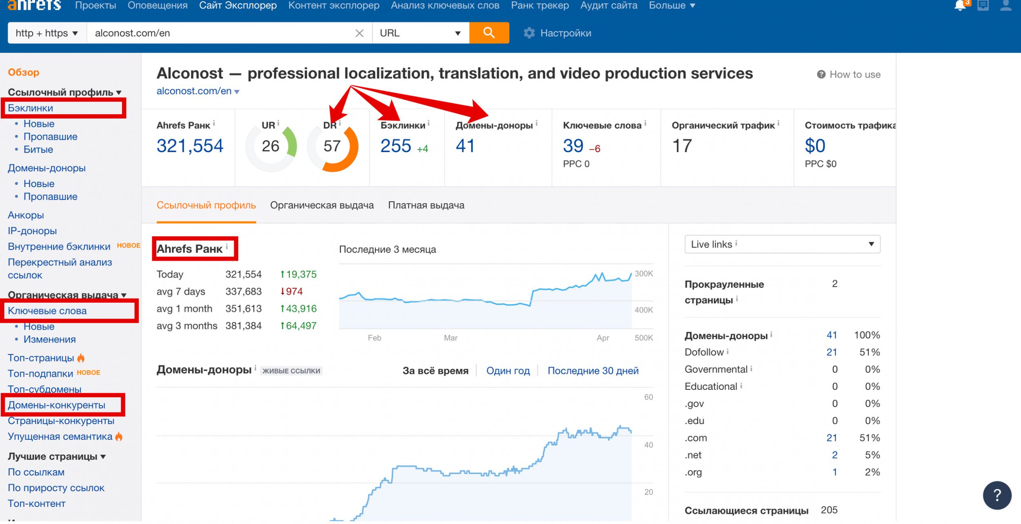Open Сайт Эксплорер in the top navigation
Screen dimensions: 1021x524
pos(238,5)
